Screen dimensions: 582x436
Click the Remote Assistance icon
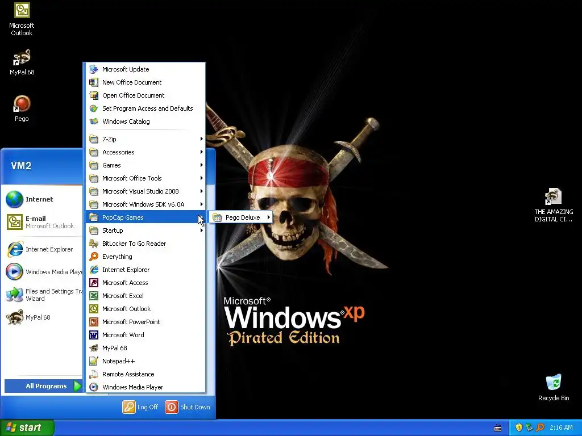point(94,374)
